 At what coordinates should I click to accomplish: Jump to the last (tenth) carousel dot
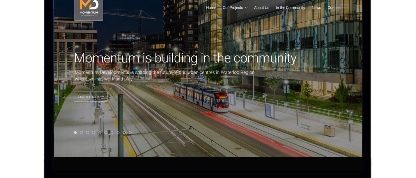point(130,133)
